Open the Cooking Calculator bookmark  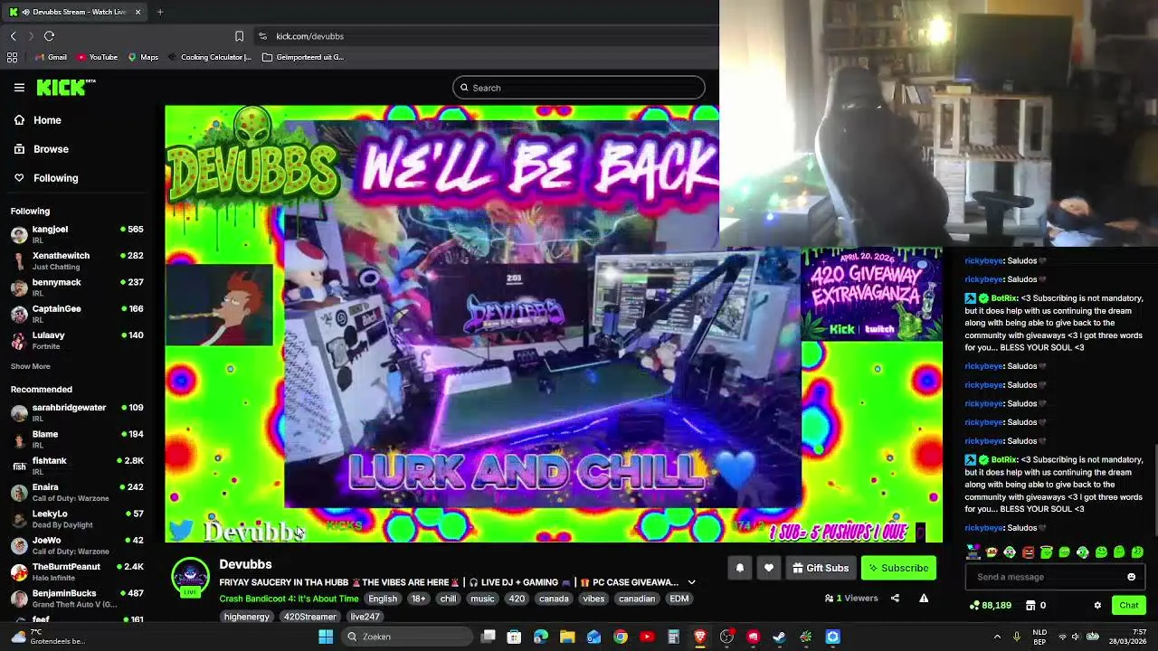(209, 57)
